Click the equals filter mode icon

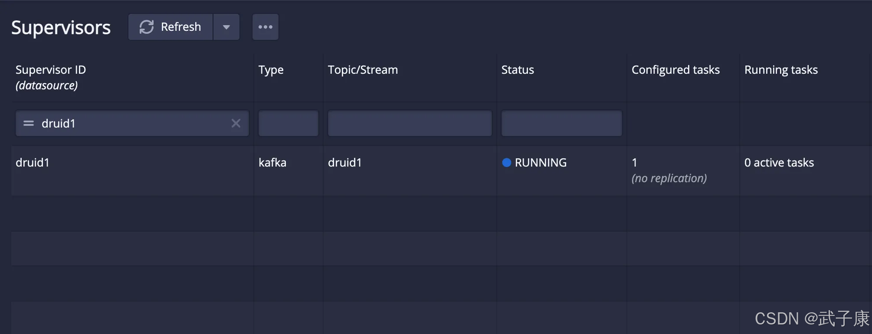coord(29,124)
